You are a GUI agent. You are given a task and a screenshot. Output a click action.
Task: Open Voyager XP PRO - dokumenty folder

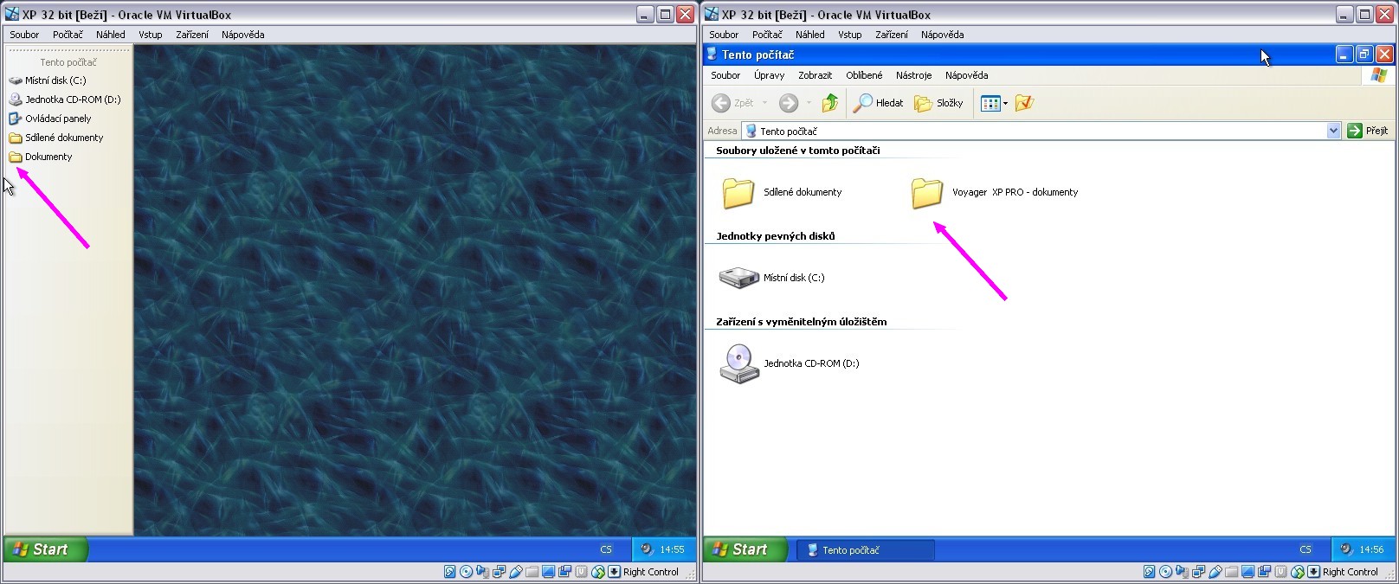click(926, 192)
